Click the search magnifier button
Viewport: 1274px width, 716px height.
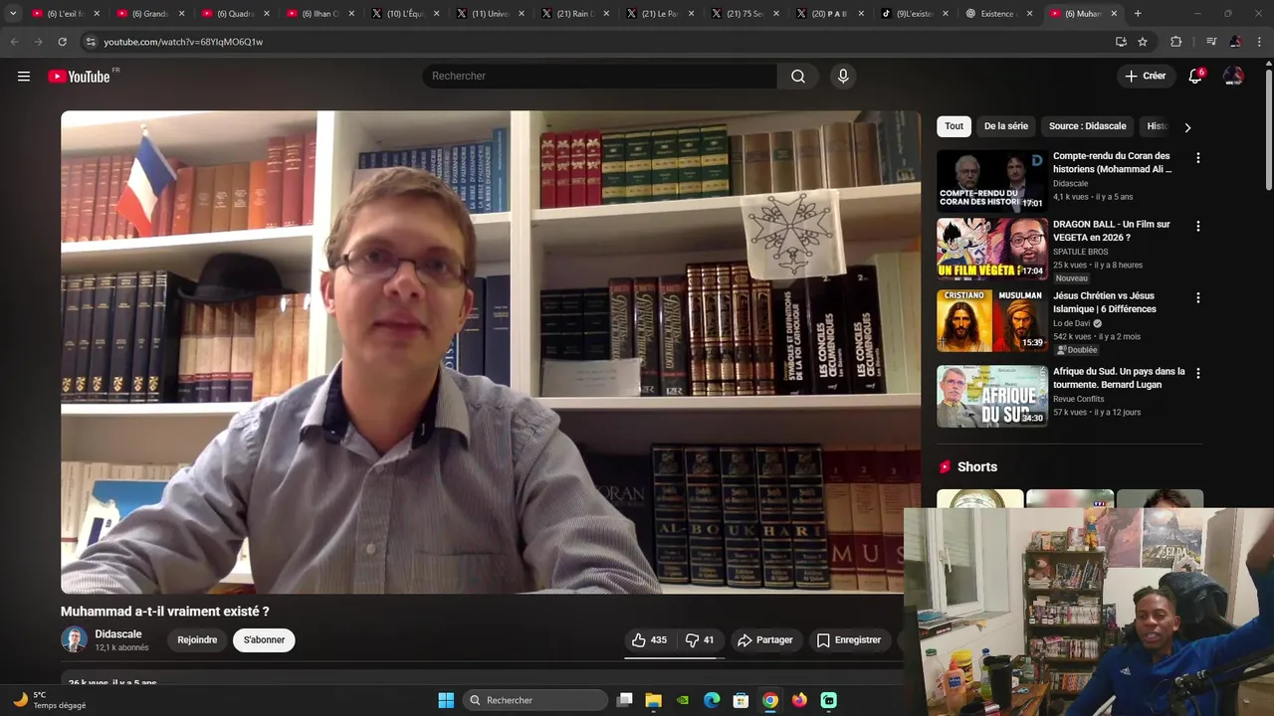pos(798,77)
